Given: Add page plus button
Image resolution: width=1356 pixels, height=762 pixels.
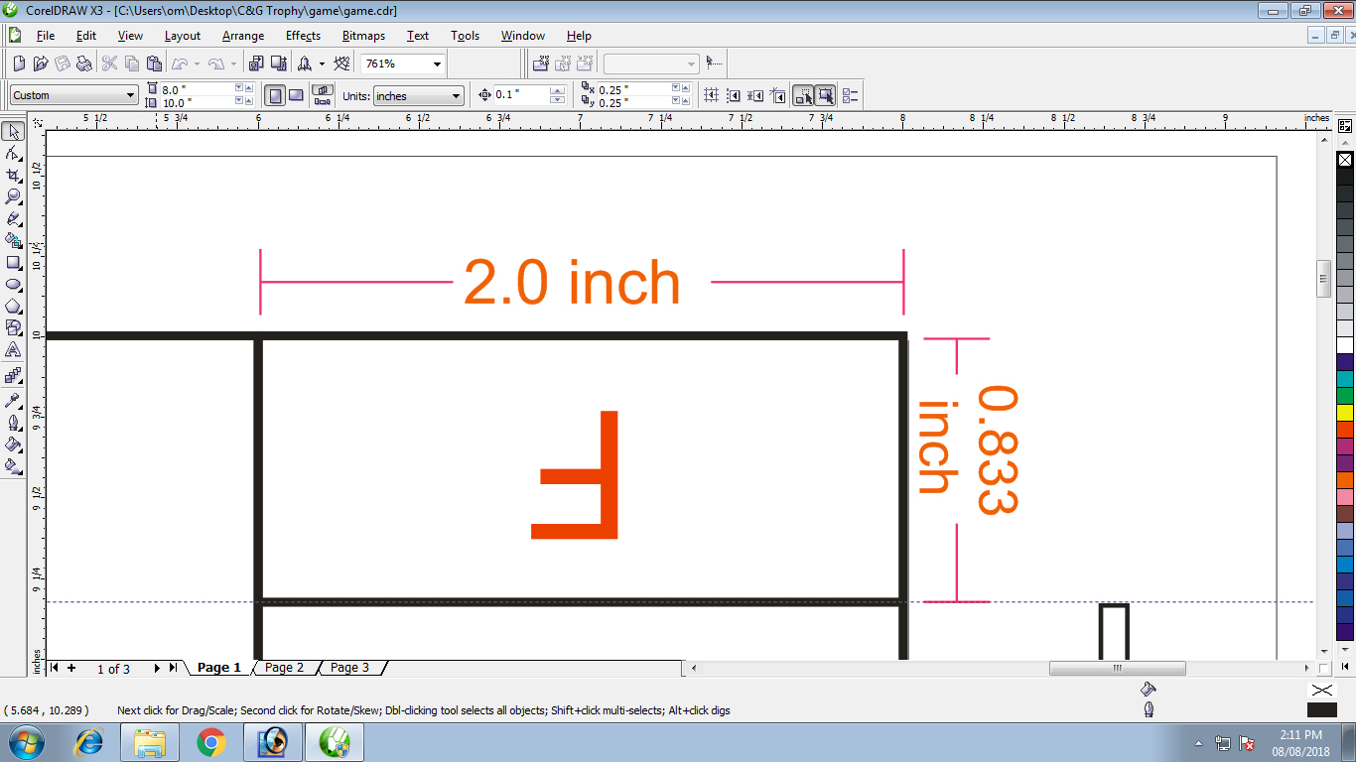Looking at the screenshot, I should [71, 669].
